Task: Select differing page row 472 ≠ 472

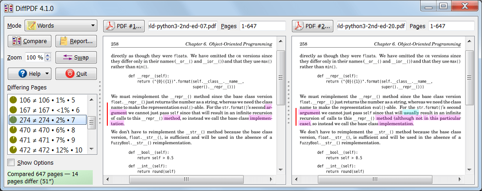Action: [x=48, y=150]
